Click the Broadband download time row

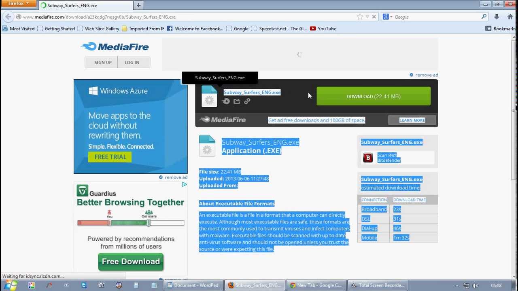[397, 209]
